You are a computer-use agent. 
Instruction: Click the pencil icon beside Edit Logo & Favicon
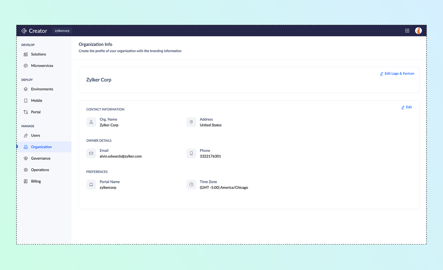pos(382,74)
